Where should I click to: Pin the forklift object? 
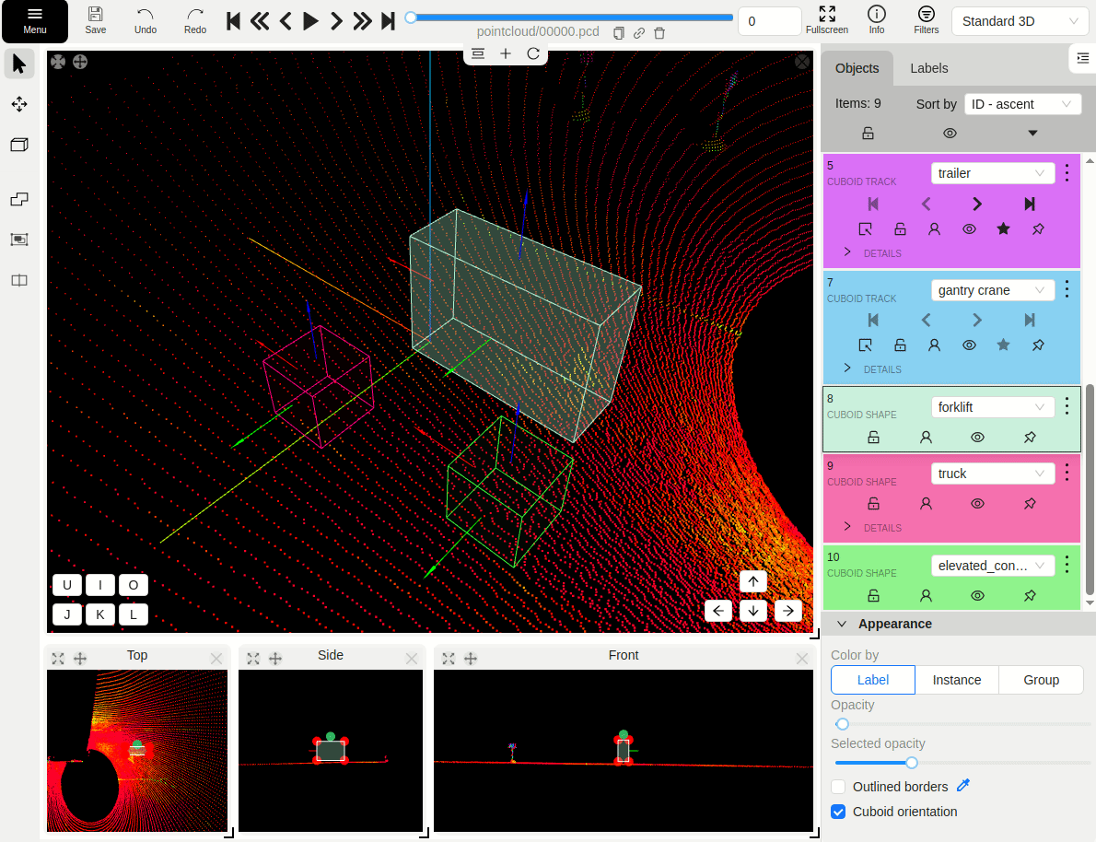[1030, 438]
